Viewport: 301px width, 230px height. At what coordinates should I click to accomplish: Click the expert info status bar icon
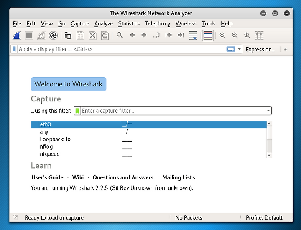pos(15,217)
